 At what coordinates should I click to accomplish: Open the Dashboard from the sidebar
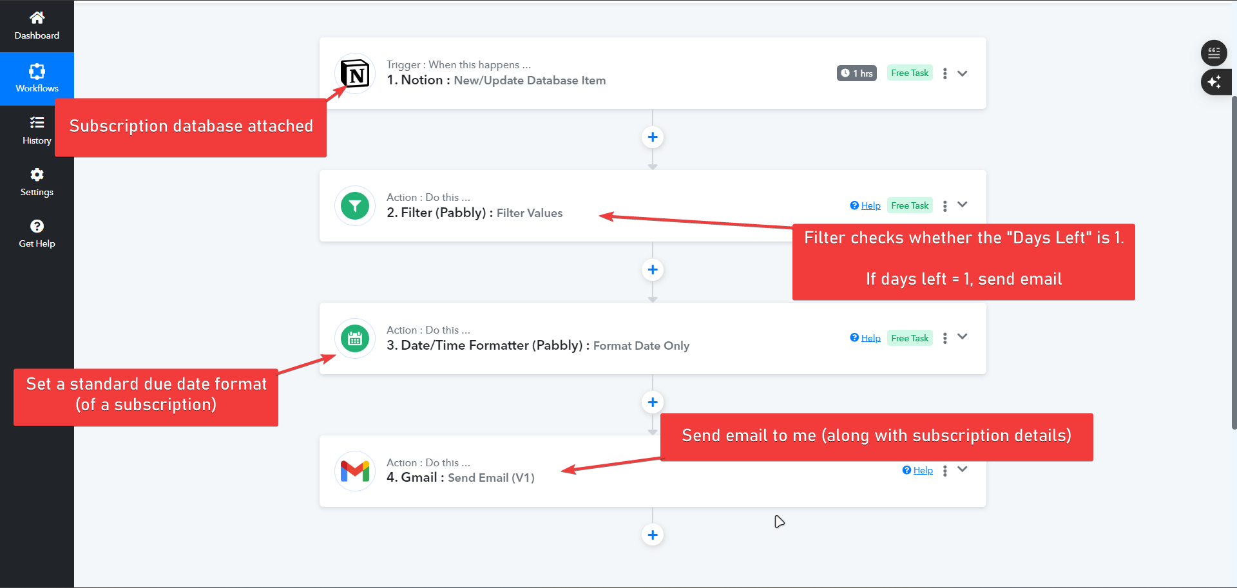tap(37, 26)
